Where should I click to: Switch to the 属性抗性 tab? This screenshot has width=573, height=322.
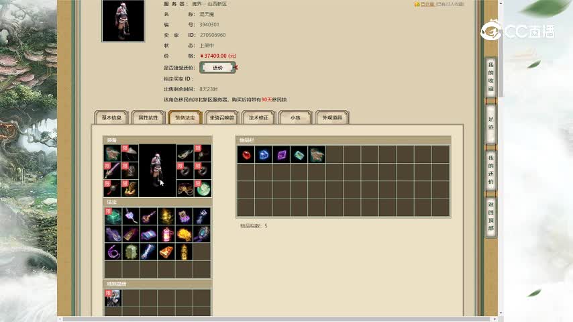pyautogui.click(x=148, y=117)
